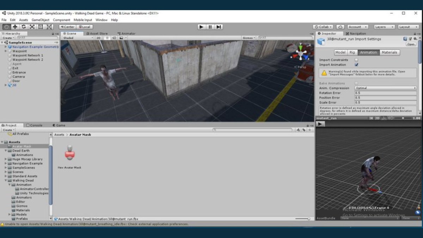423x238 pixels.
Task: Open the Hierarchy Create dropdown
Action: coord(8,38)
